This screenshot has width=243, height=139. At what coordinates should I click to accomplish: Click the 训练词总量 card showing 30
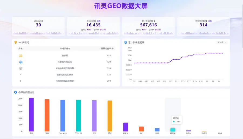coord(38,26)
